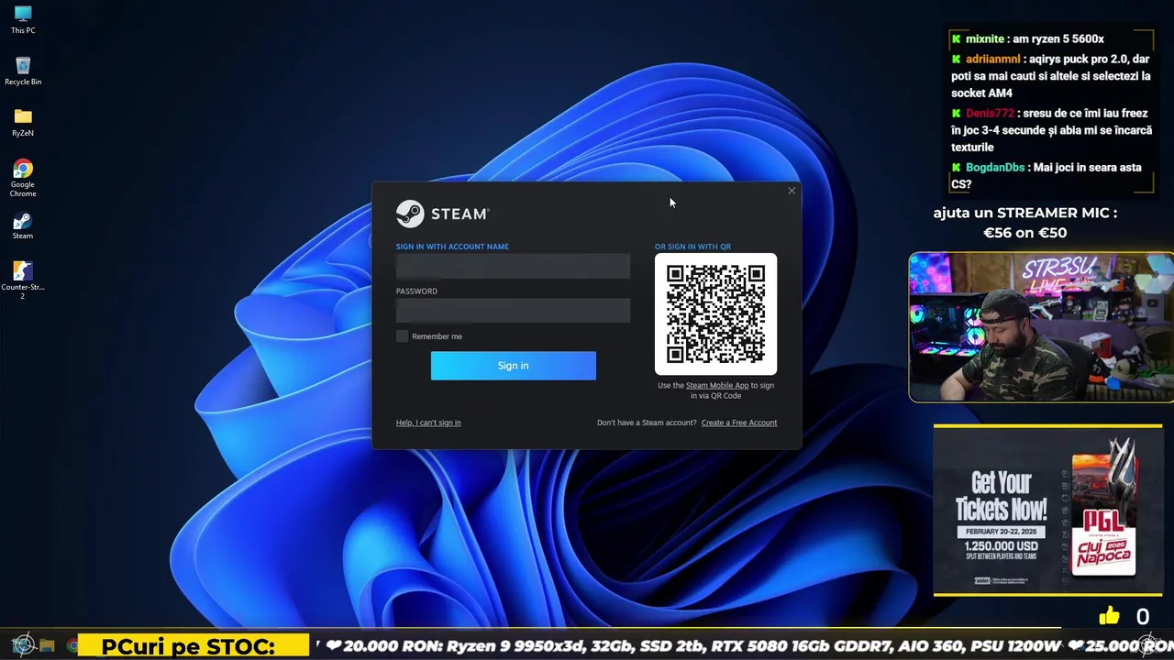Click the 'PASSWORD' label text
1174x660 pixels.
pos(416,291)
